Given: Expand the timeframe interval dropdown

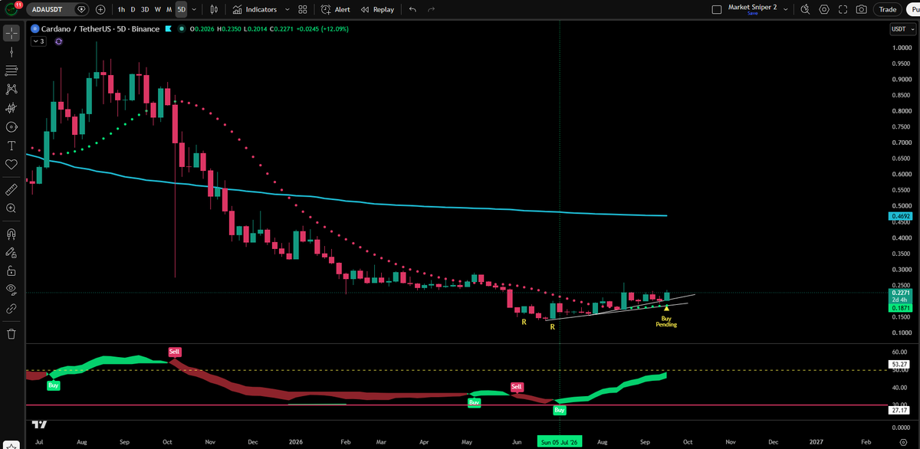Looking at the screenshot, I should (194, 9).
